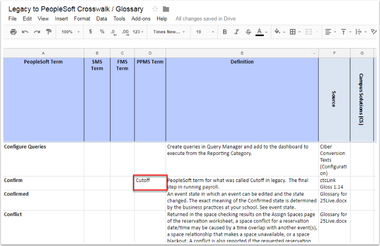Format as currency with dollar icon
The height and width of the screenshot is (246, 380).
(x=91, y=31)
